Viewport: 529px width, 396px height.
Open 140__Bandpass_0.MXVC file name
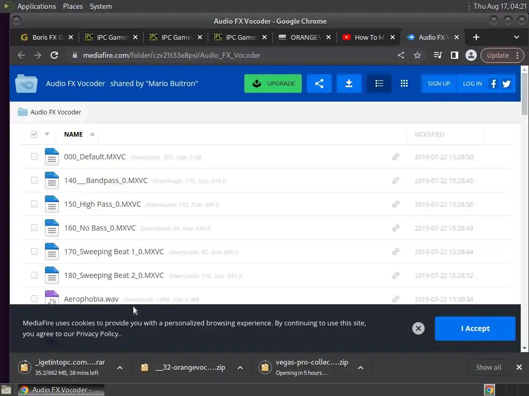(x=105, y=180)
